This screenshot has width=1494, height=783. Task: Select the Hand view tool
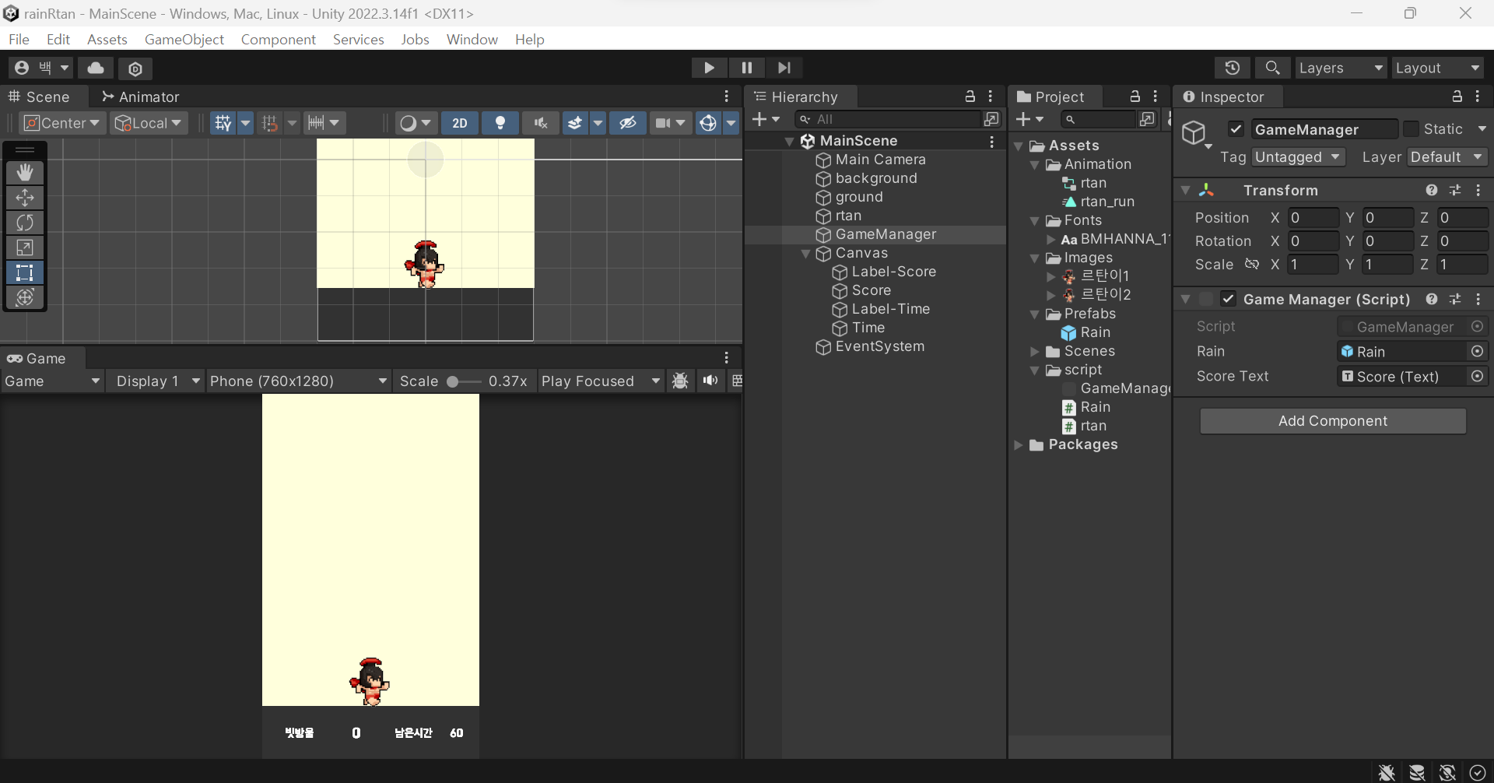pyautogui.click(x=25, y=172)
